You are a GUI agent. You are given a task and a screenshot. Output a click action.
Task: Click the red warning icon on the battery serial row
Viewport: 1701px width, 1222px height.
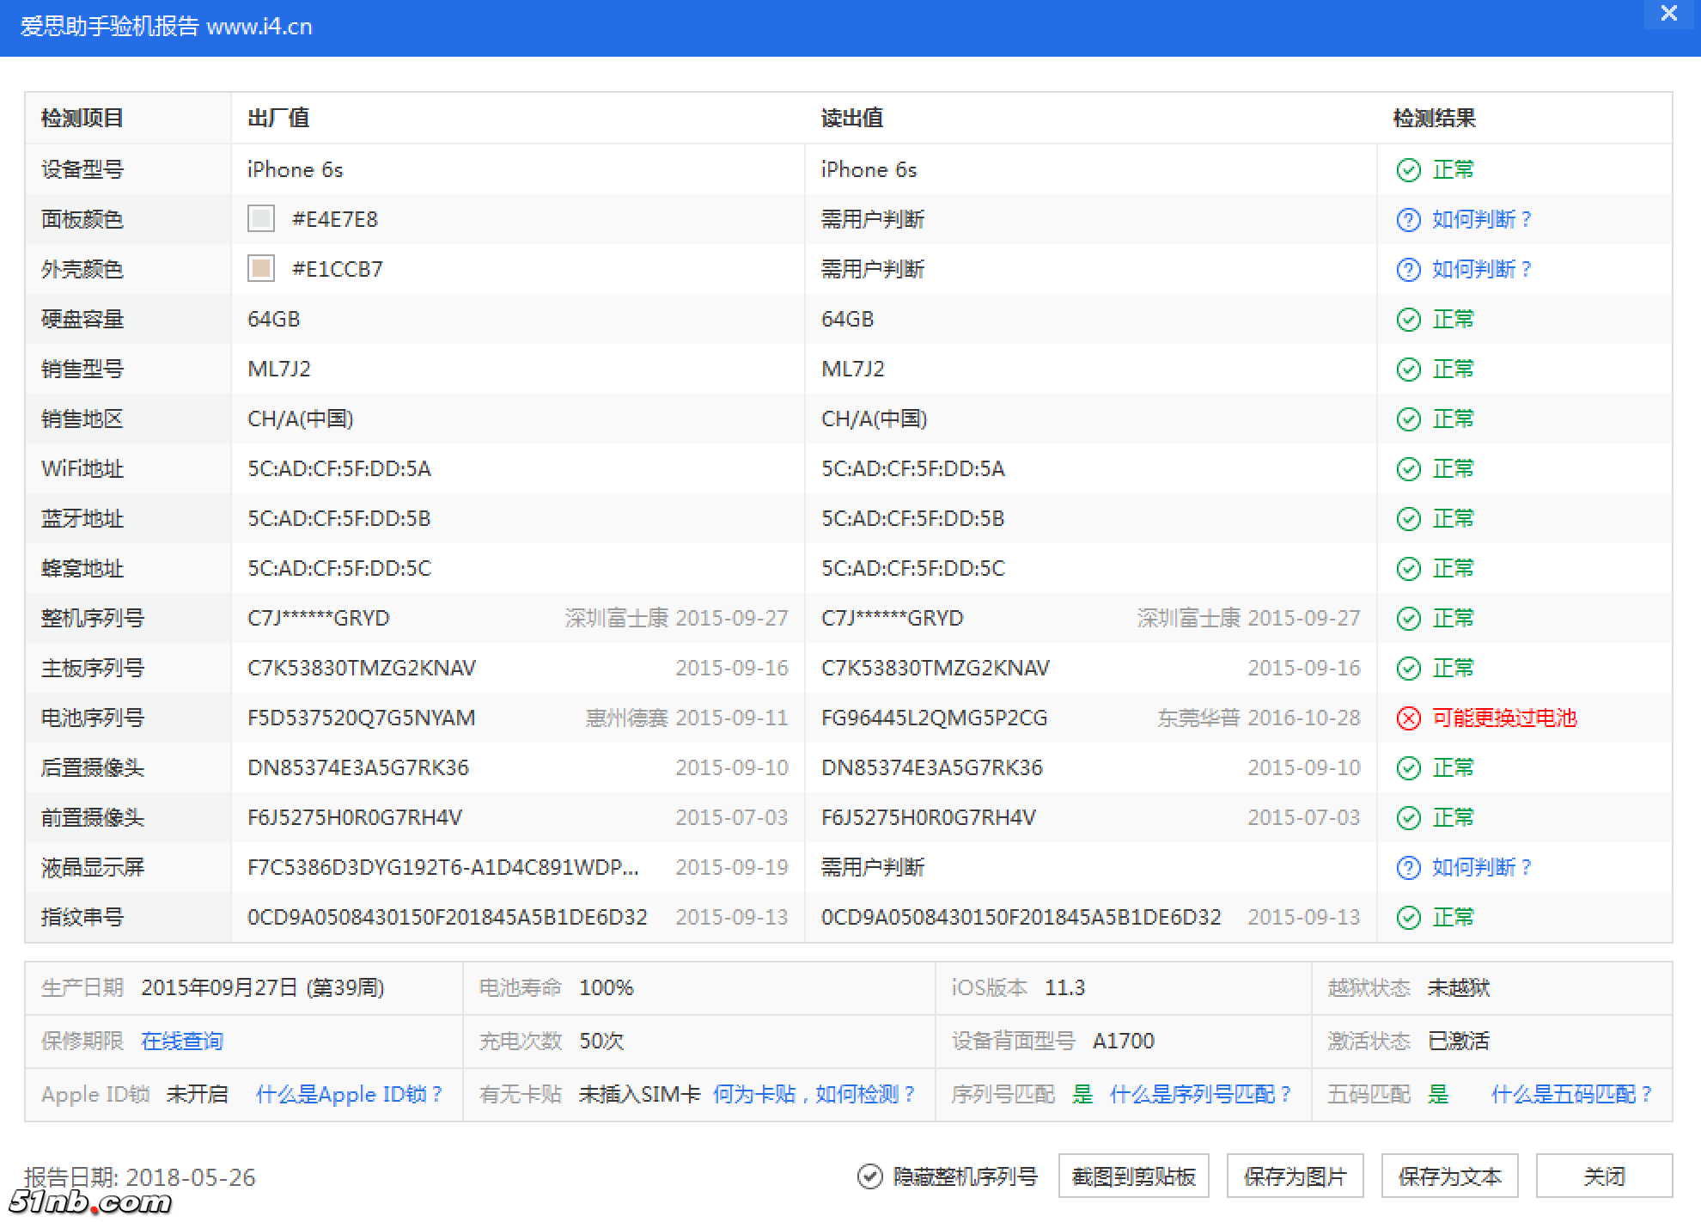[1409, 718]
